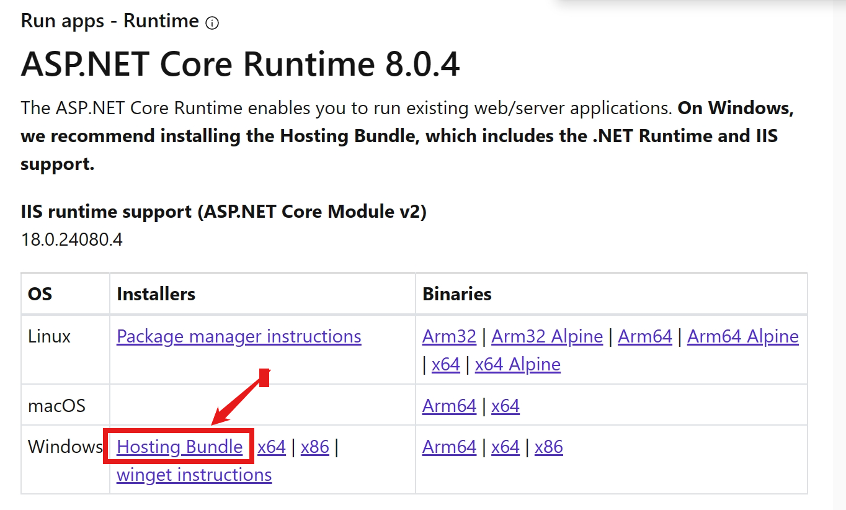Open Package manager instructions for Linux
The height and width of the screenshot is (510, 846).
(x=239, y=336)
